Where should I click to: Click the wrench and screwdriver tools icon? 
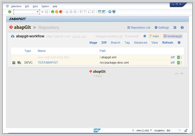point(175,28)
